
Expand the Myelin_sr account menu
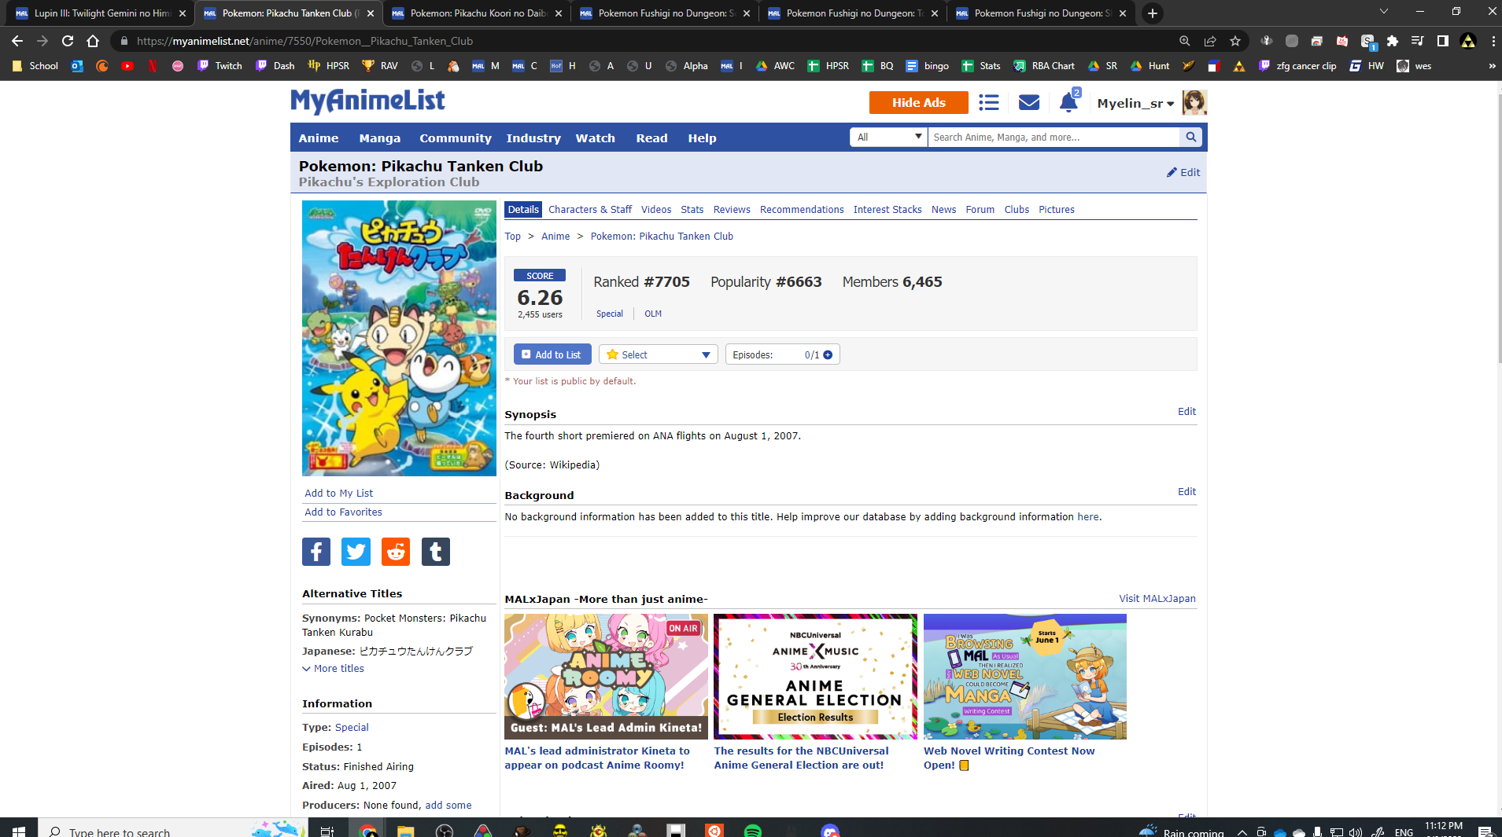[1136, 104]
